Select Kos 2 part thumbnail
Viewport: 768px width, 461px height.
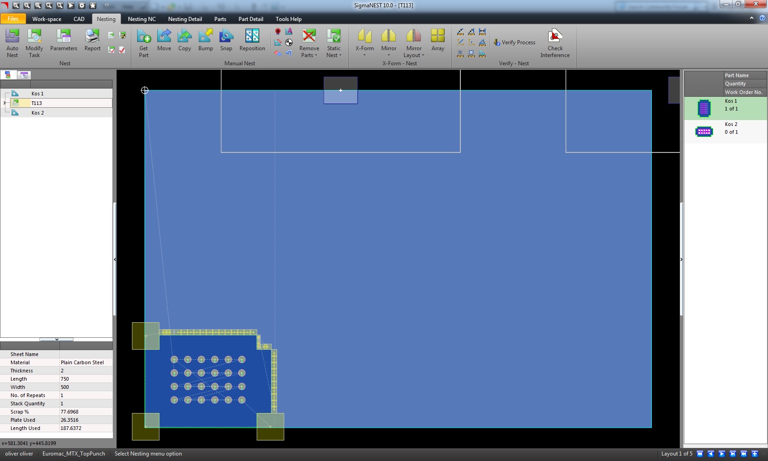(704, 132)
